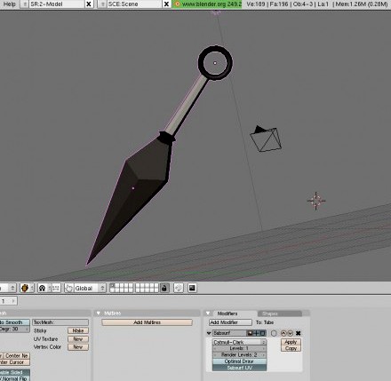Toggle Subsurf modifier in interactive display icon
This screenshot has width=391, height=381.
click(256, 333)
